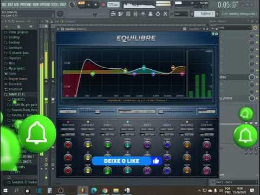Image resolution: width=260 pixels, height=195 pixels.
Task: Select the blue node on the EQ curve
Action: 153,74
